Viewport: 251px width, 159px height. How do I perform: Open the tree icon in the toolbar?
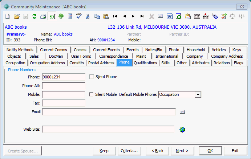(61, 16)
